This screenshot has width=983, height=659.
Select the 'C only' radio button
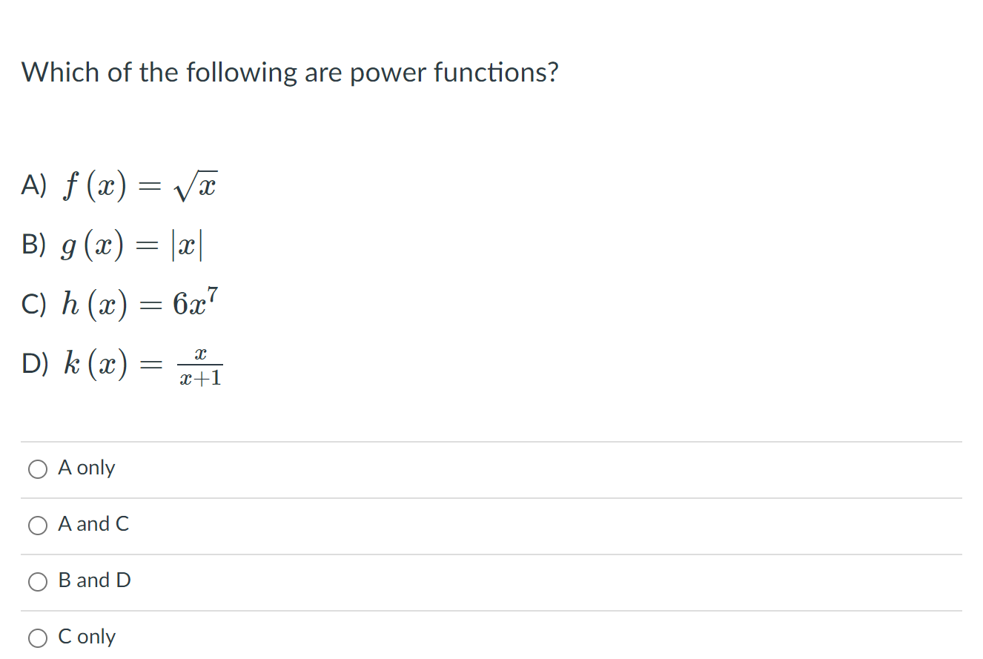pyautogui.click(x=37, y=638)
